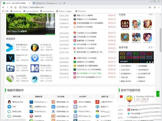Click the idesk icon
Image resolution: width=162 pixels, height=121 pixels.
[97, 116]
